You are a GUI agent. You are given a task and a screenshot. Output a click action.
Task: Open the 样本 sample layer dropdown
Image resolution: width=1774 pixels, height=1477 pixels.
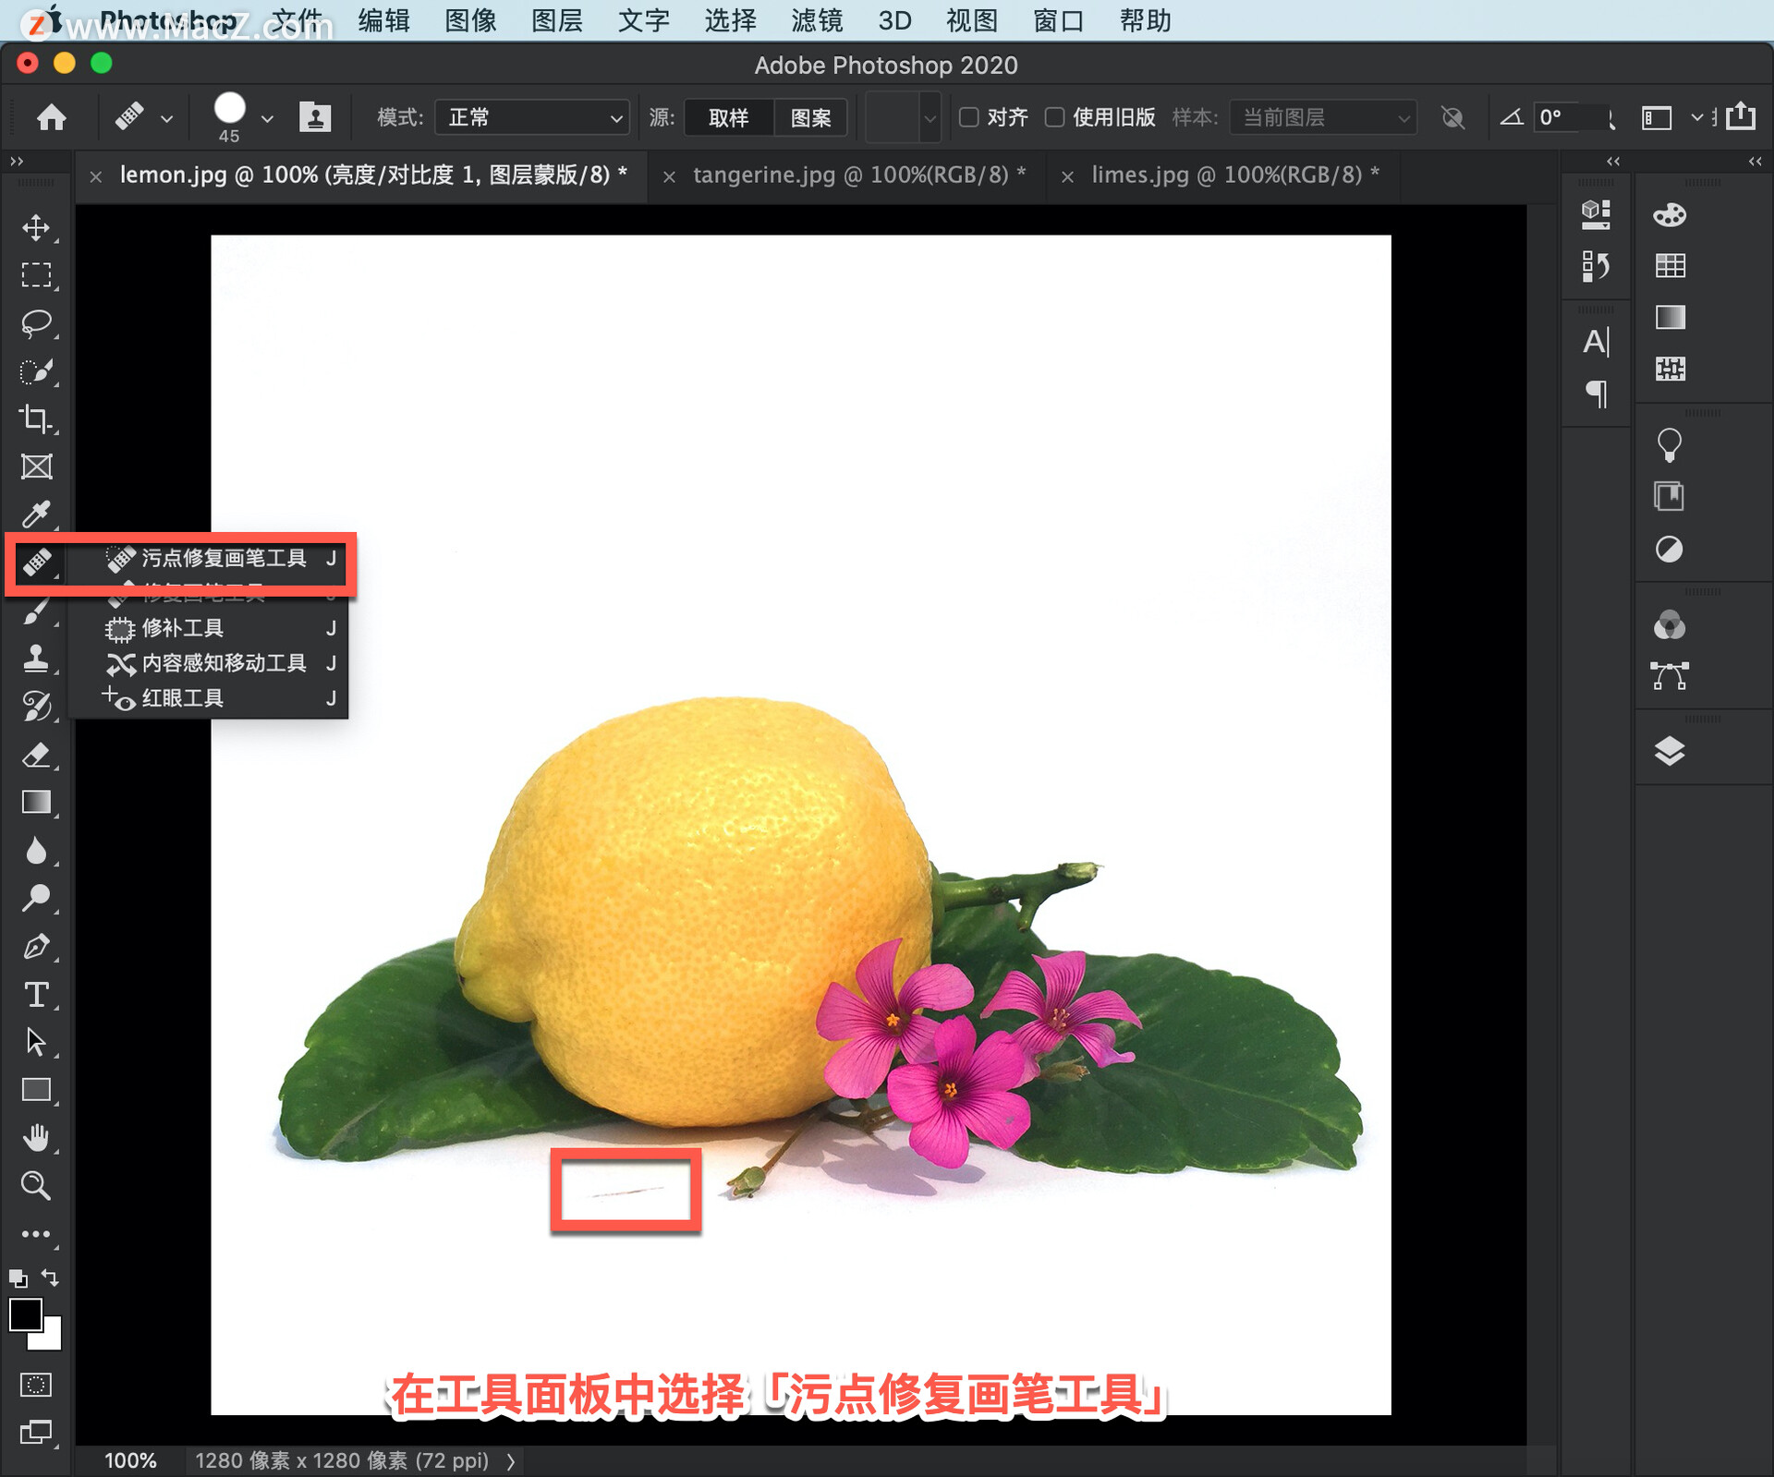point(1323,117)
